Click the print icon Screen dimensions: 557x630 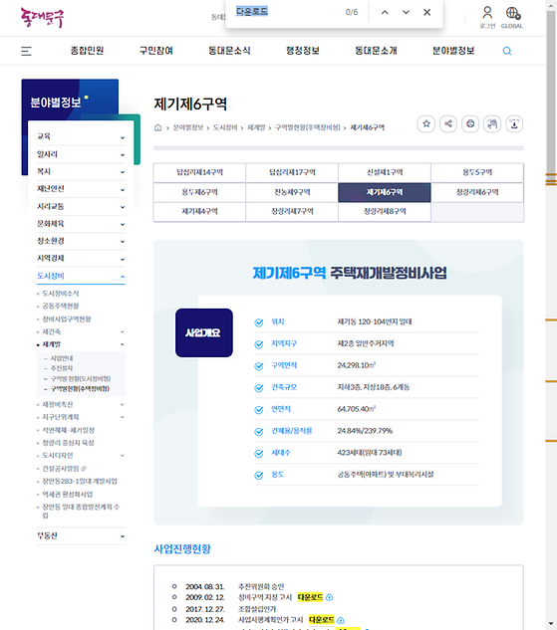470,123
